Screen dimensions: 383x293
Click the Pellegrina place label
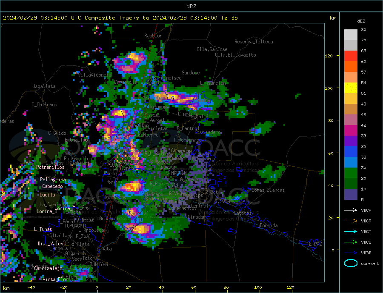click(x=53, y=179)
